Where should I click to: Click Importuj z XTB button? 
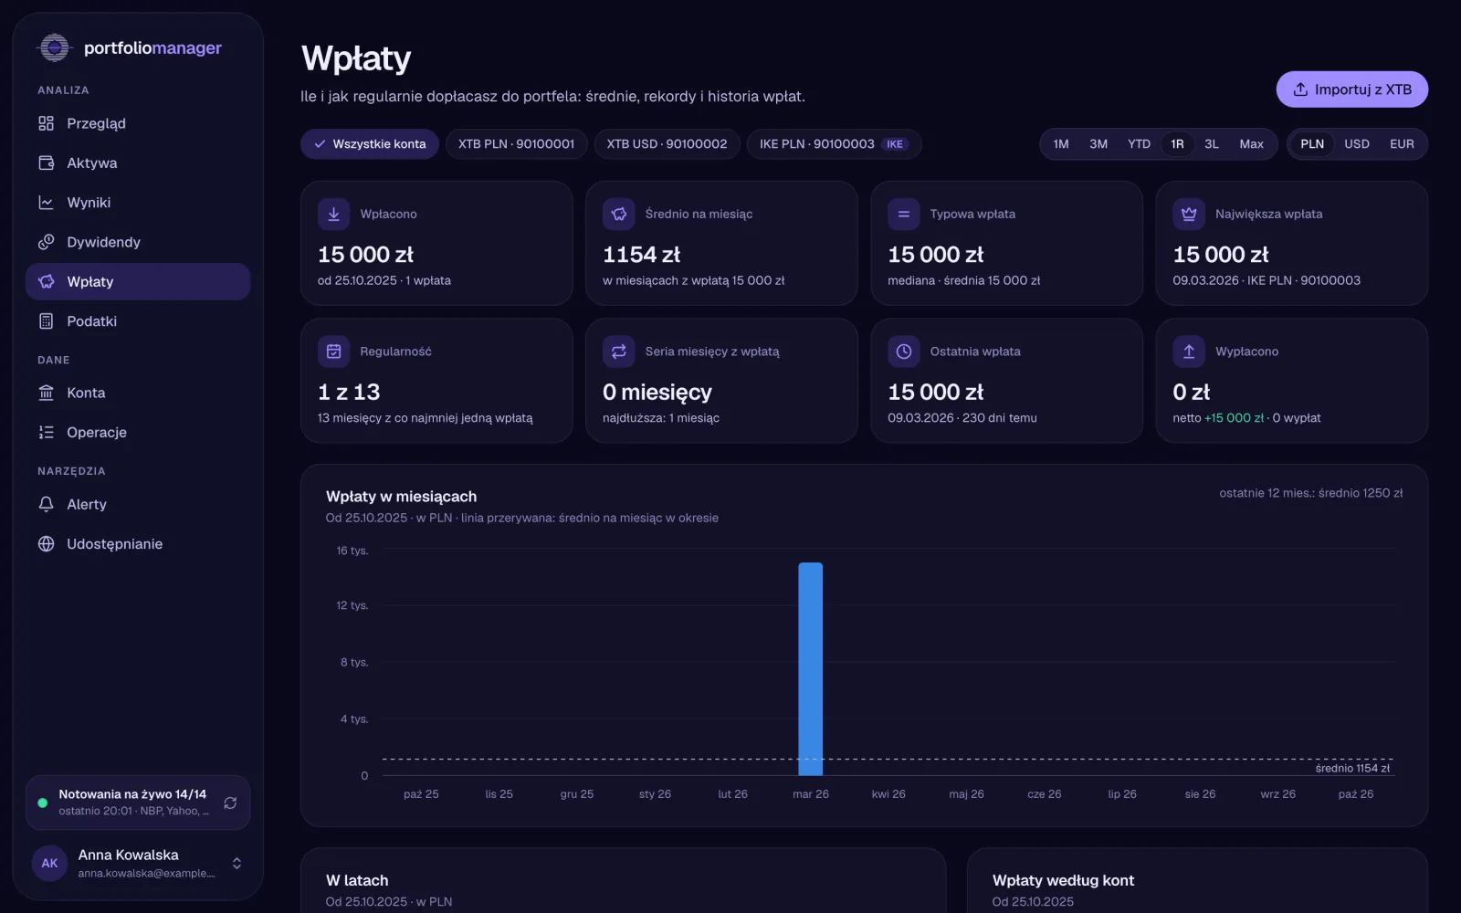[x=1351, y=89]
